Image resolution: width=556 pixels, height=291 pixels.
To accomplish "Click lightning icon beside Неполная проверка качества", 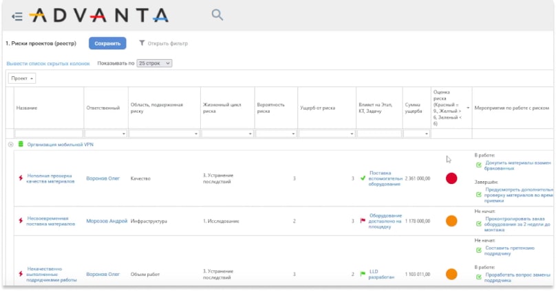I will tap(21, 178).
